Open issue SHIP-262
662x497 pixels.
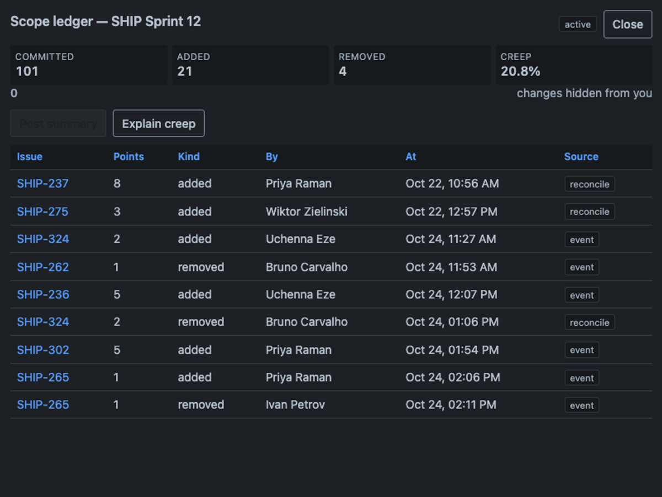click(x=42, y=267)
